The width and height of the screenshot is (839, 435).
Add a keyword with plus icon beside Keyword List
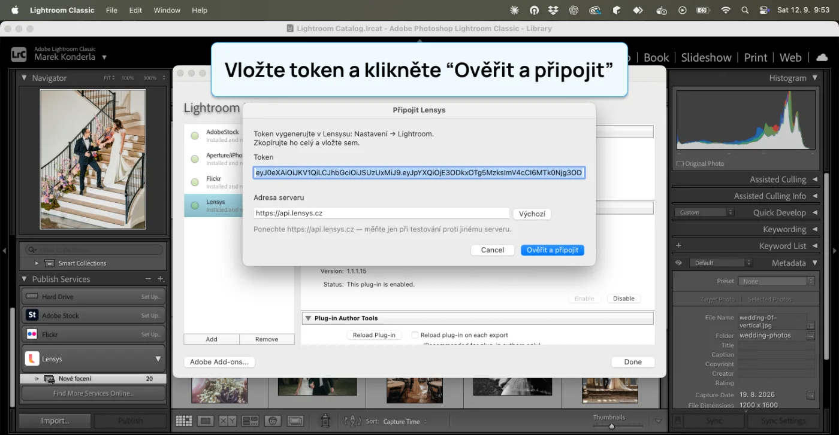click(678, 245)
